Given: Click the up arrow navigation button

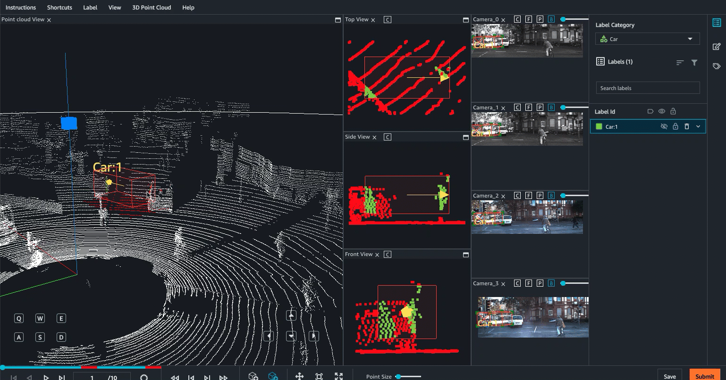Looking at the screenshot, I should click(291, 316).
